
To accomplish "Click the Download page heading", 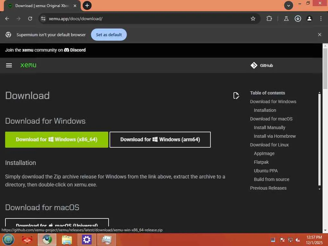I will (x=28, y=95).
